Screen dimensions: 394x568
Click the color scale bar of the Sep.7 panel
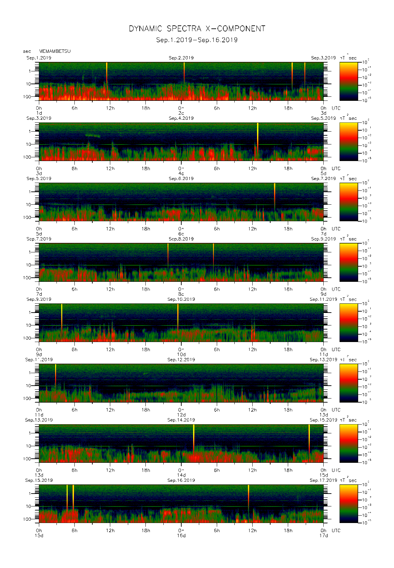(349, 262)
